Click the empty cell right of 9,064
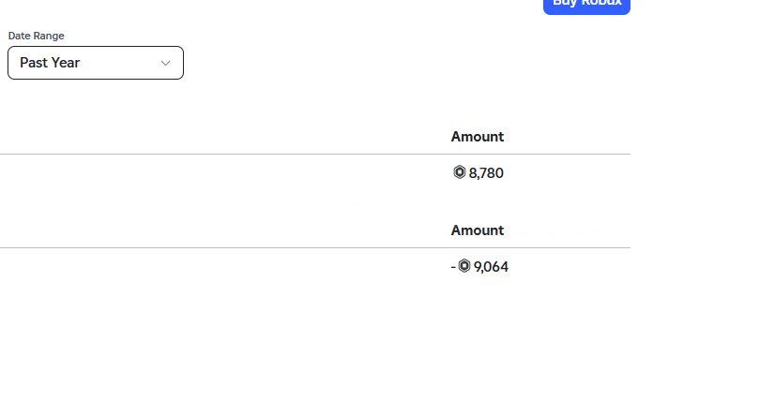 [x=570, y=267]
